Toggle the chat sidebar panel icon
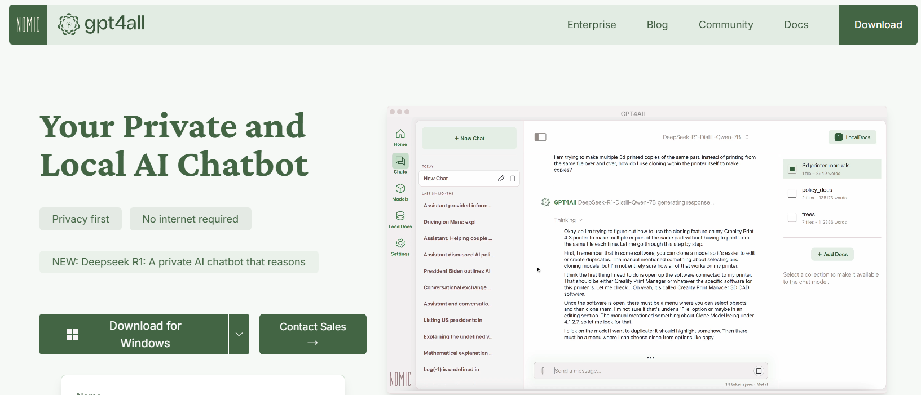 click(540, 137)
